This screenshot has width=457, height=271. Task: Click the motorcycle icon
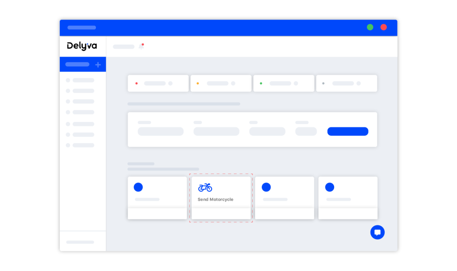(205, 188)
